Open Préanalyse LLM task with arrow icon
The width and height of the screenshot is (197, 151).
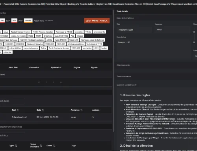pos(93,117)
